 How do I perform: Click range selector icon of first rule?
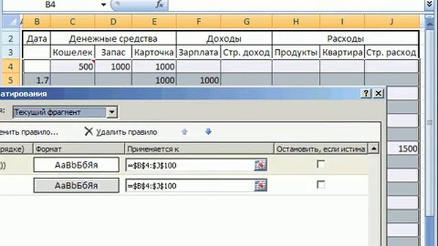[x=261, y=165]
